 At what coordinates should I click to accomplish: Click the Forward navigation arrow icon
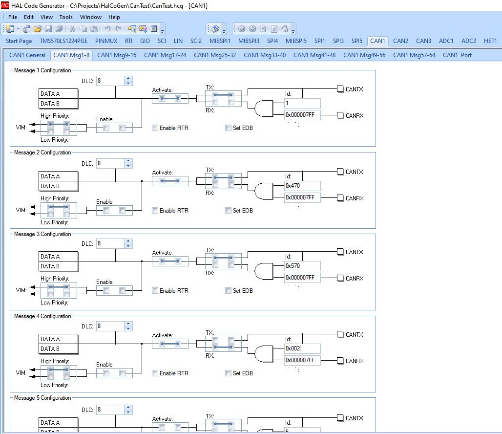252,29
